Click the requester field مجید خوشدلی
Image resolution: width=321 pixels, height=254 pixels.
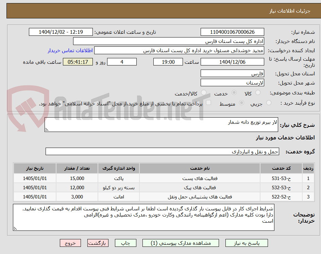(179, 50)
